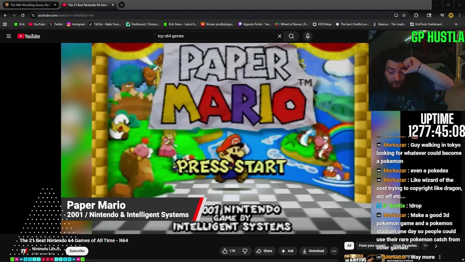Go to the YouTube home logo
Screen dimensions: 465x262
(x=29, y=36)
